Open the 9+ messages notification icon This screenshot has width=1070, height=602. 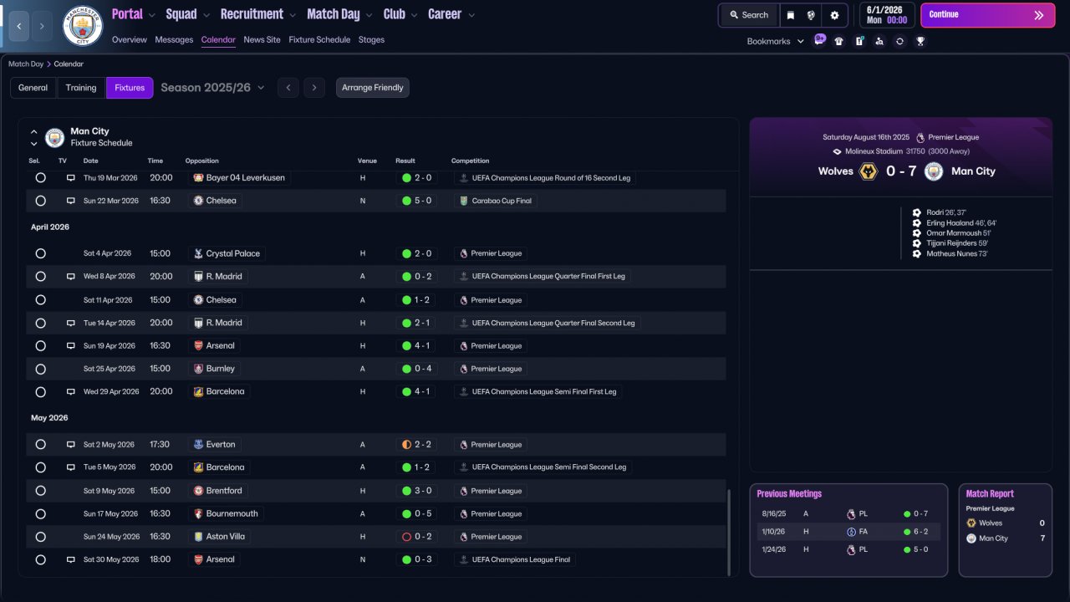pyautogui.click(x=819, y=40)
